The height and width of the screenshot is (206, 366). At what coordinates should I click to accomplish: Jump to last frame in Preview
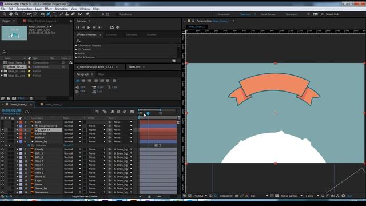(100, 27)
